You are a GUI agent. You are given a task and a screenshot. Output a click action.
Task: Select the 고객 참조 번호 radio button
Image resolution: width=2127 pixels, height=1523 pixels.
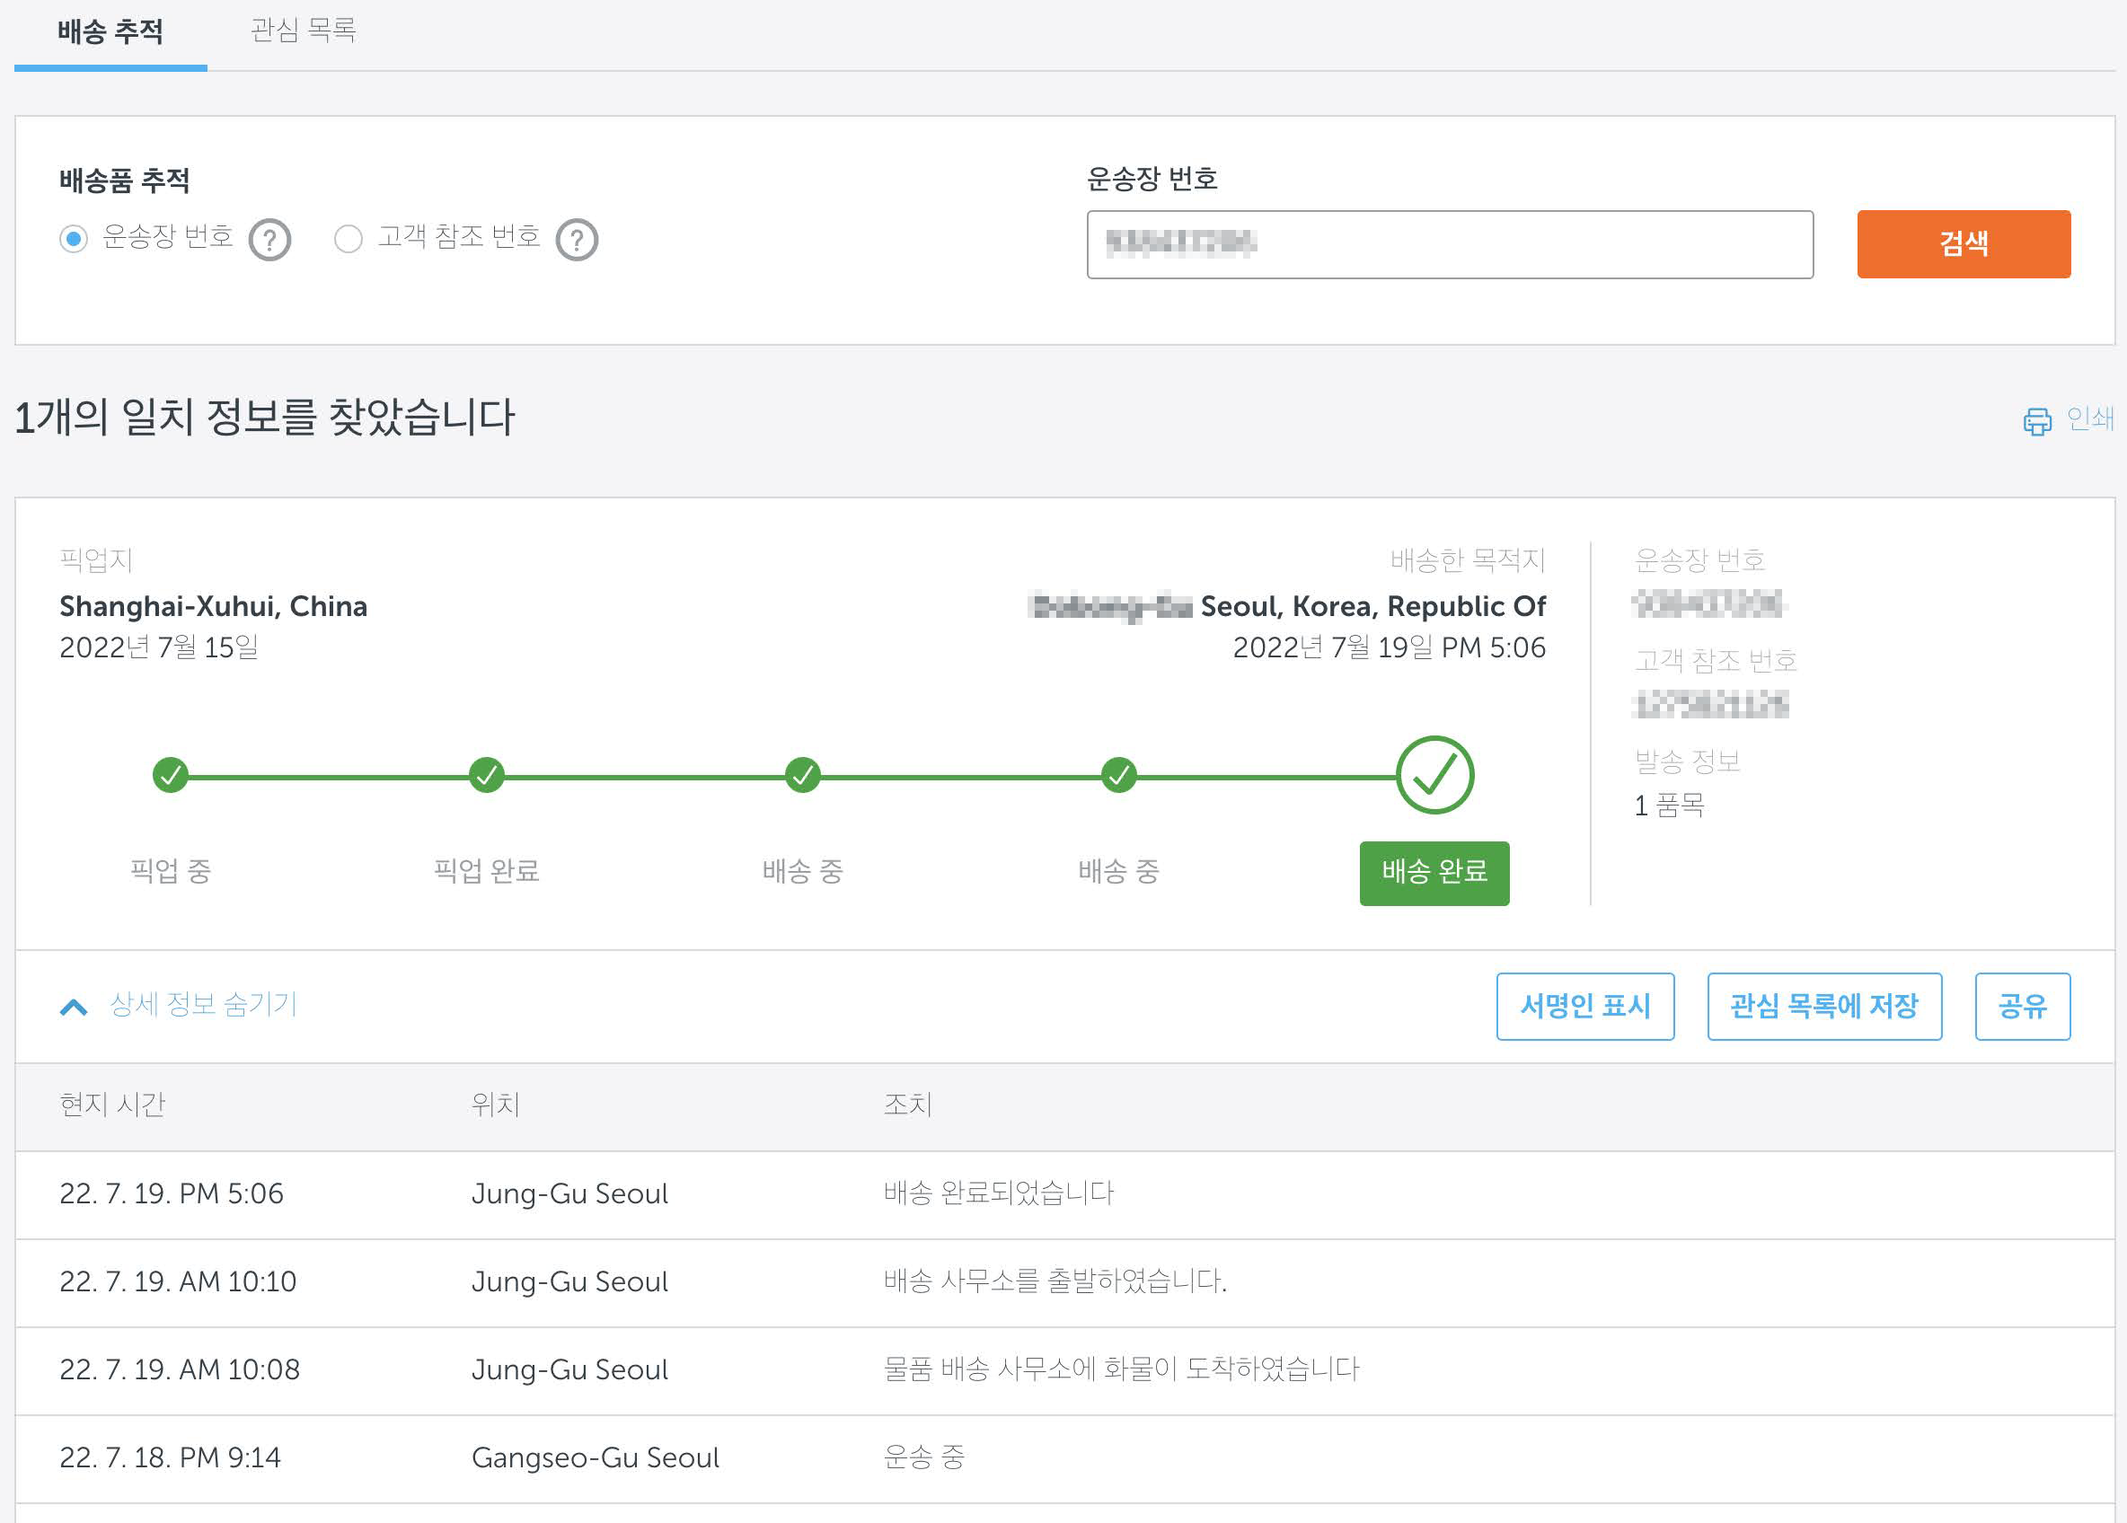pyautogui.click(x=348, y=238)
